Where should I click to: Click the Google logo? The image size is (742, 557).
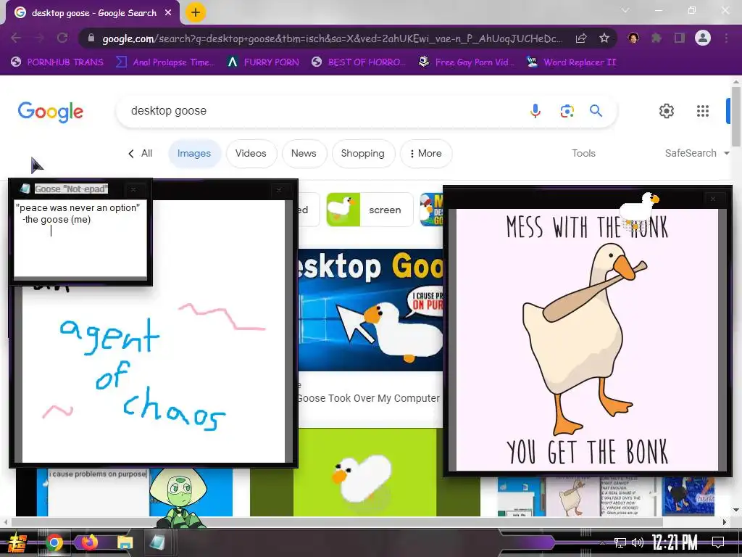(51, 112)
